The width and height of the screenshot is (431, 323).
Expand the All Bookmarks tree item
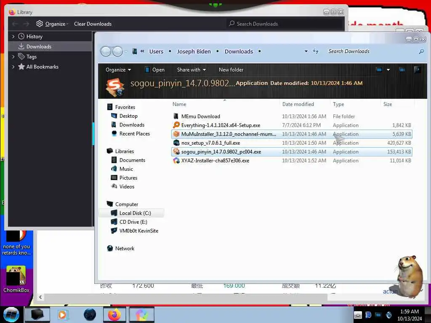tap(13, 67)
